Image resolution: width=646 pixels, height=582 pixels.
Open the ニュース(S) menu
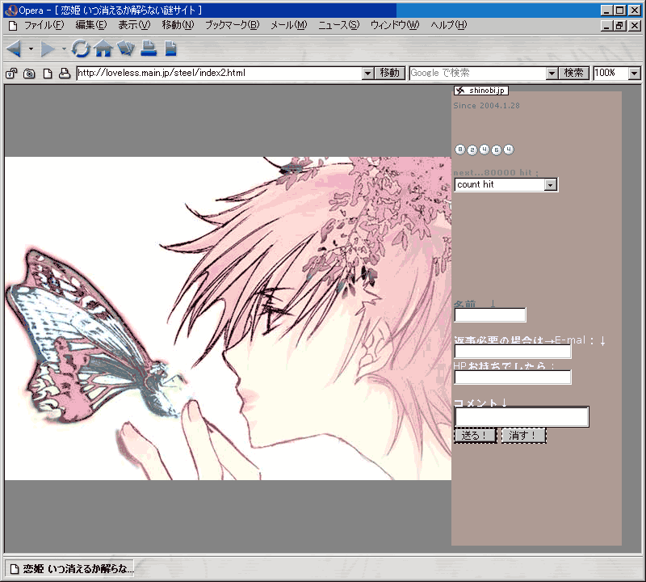click(338, 25)
